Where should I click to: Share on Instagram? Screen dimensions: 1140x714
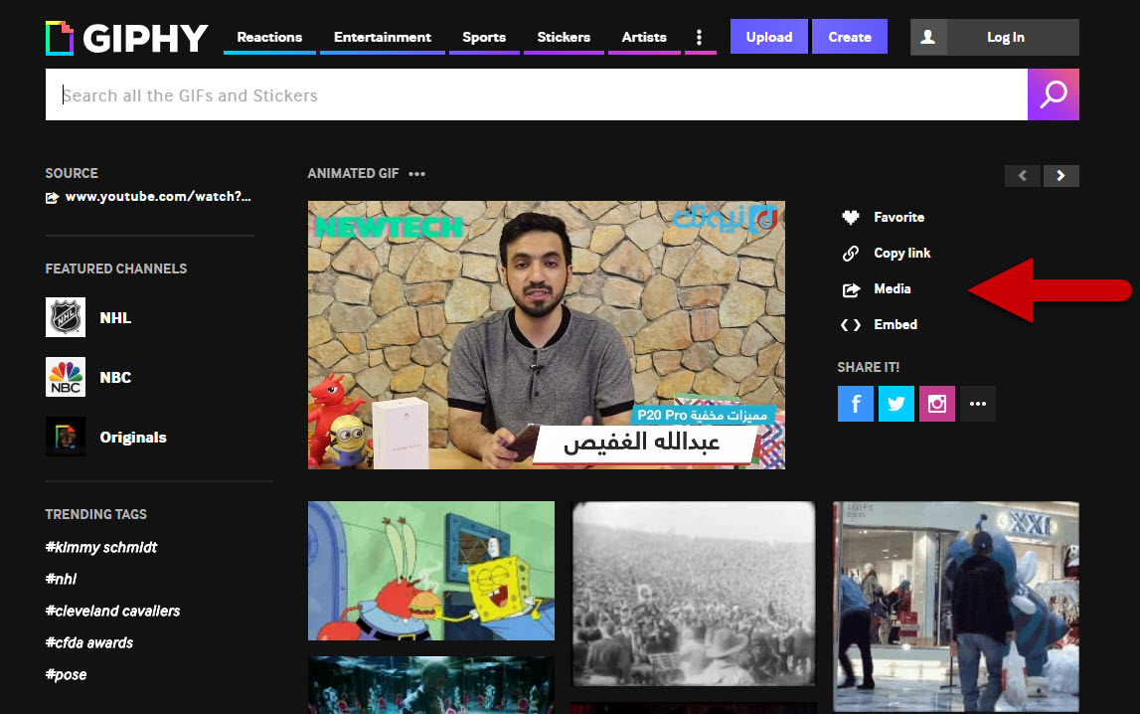point(937,404)
